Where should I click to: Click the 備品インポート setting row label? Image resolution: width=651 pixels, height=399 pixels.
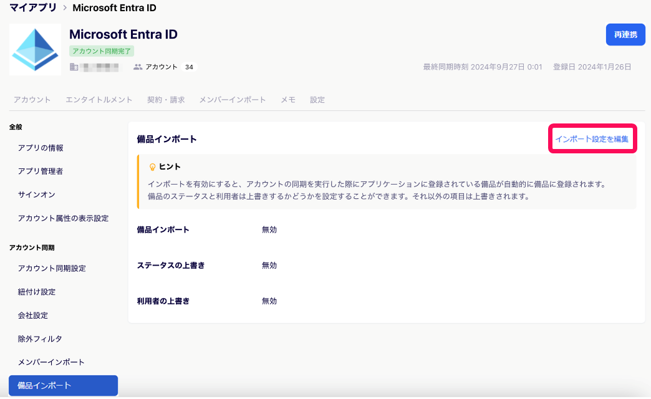click(x=163, y=229)
